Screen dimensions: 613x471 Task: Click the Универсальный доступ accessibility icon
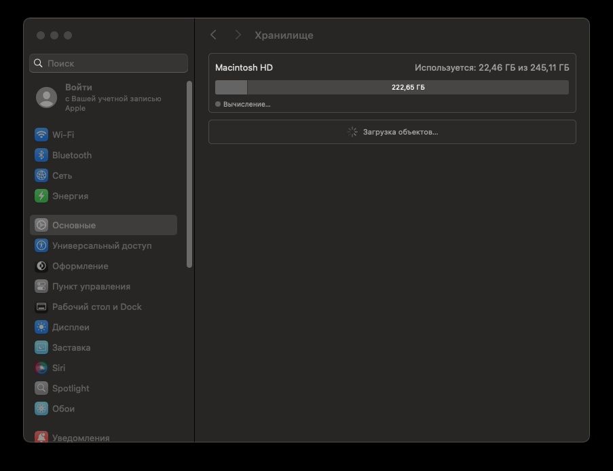(41, 245)
